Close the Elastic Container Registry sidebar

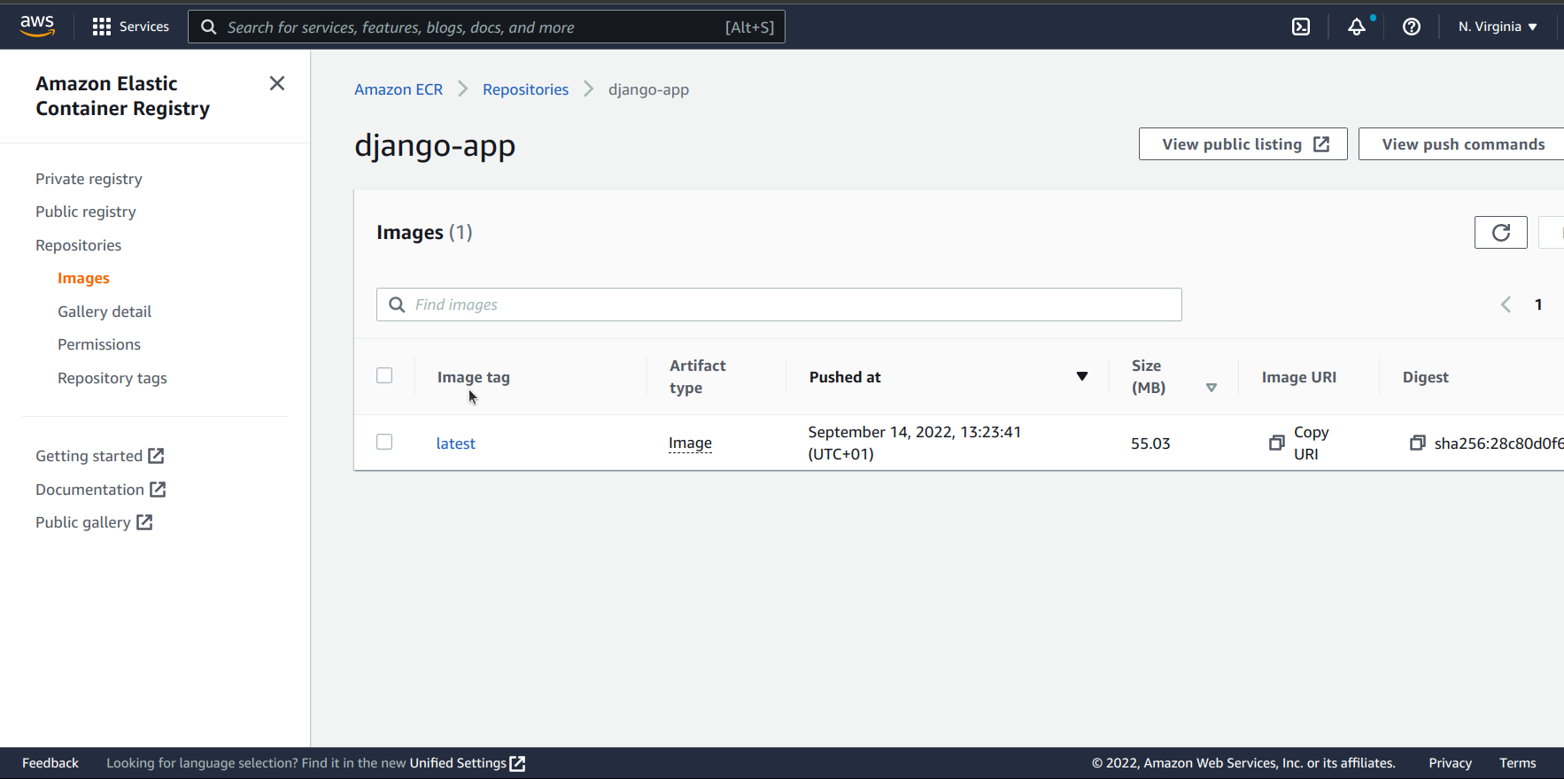coord(277,83)
